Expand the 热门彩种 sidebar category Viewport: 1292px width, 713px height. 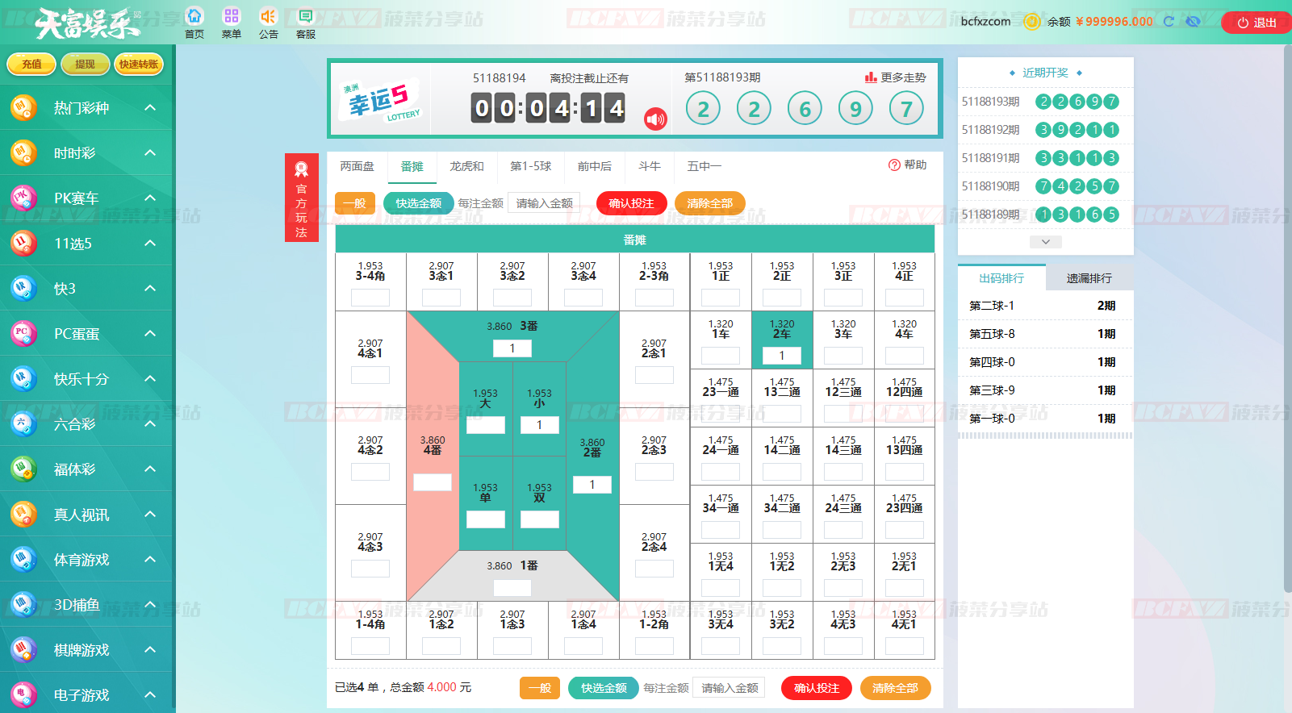pos(150,107)
